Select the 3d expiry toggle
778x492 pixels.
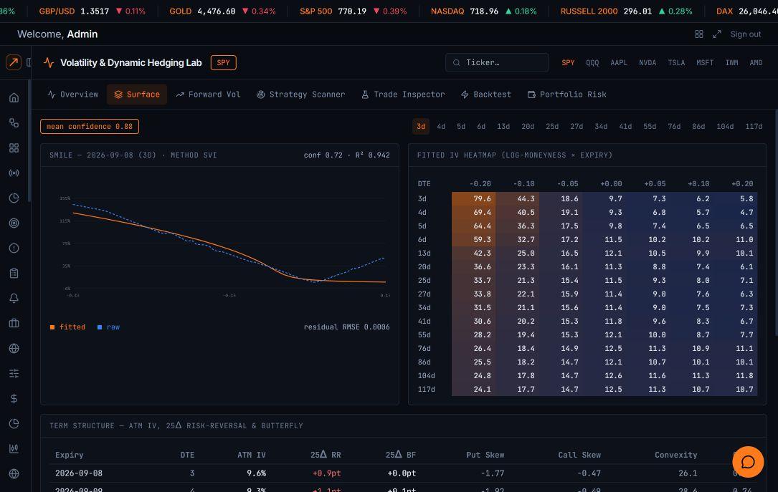tap(421, 126)
